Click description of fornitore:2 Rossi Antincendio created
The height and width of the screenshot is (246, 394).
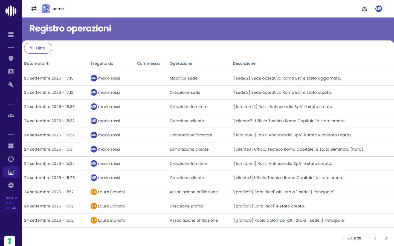coord(283,107)
